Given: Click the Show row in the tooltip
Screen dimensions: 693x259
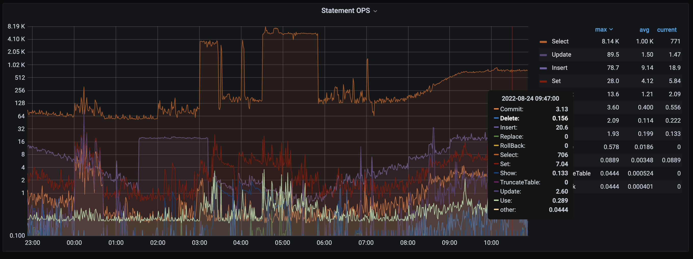Looking at the screenshot, I should point(531,173).
